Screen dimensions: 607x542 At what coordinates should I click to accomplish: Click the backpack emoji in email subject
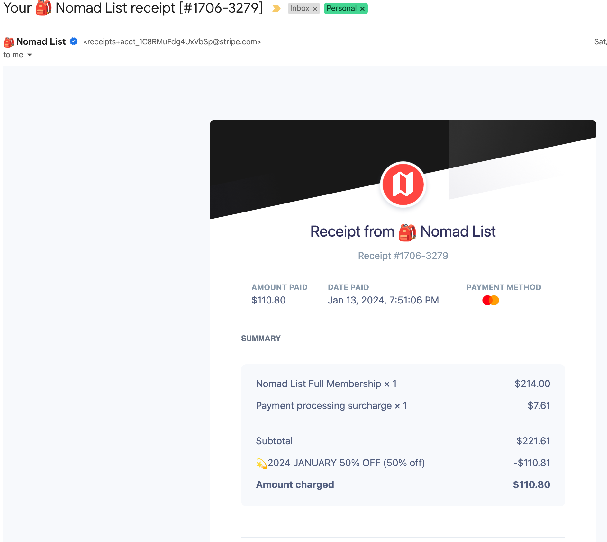43,8
